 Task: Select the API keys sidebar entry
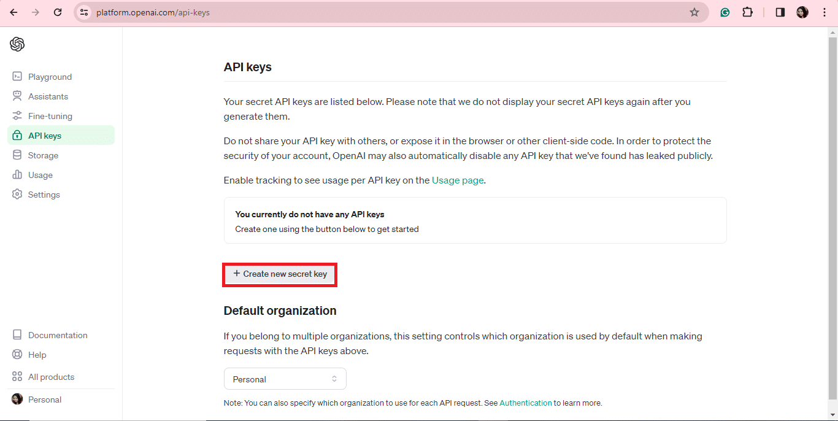pyautogui.click(x=45, y=135)
